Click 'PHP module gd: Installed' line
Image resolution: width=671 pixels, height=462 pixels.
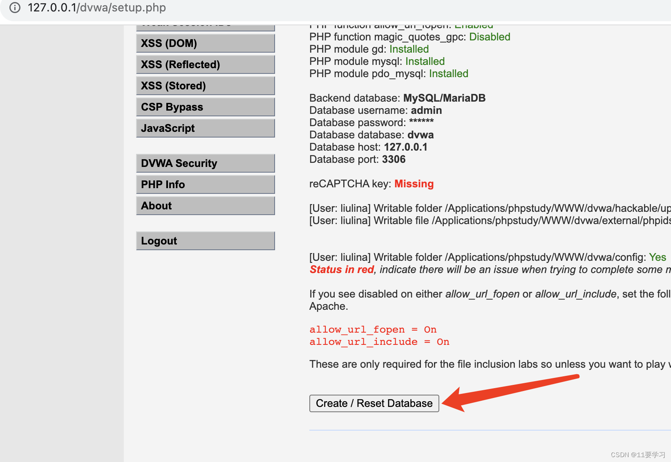[369, 49]
